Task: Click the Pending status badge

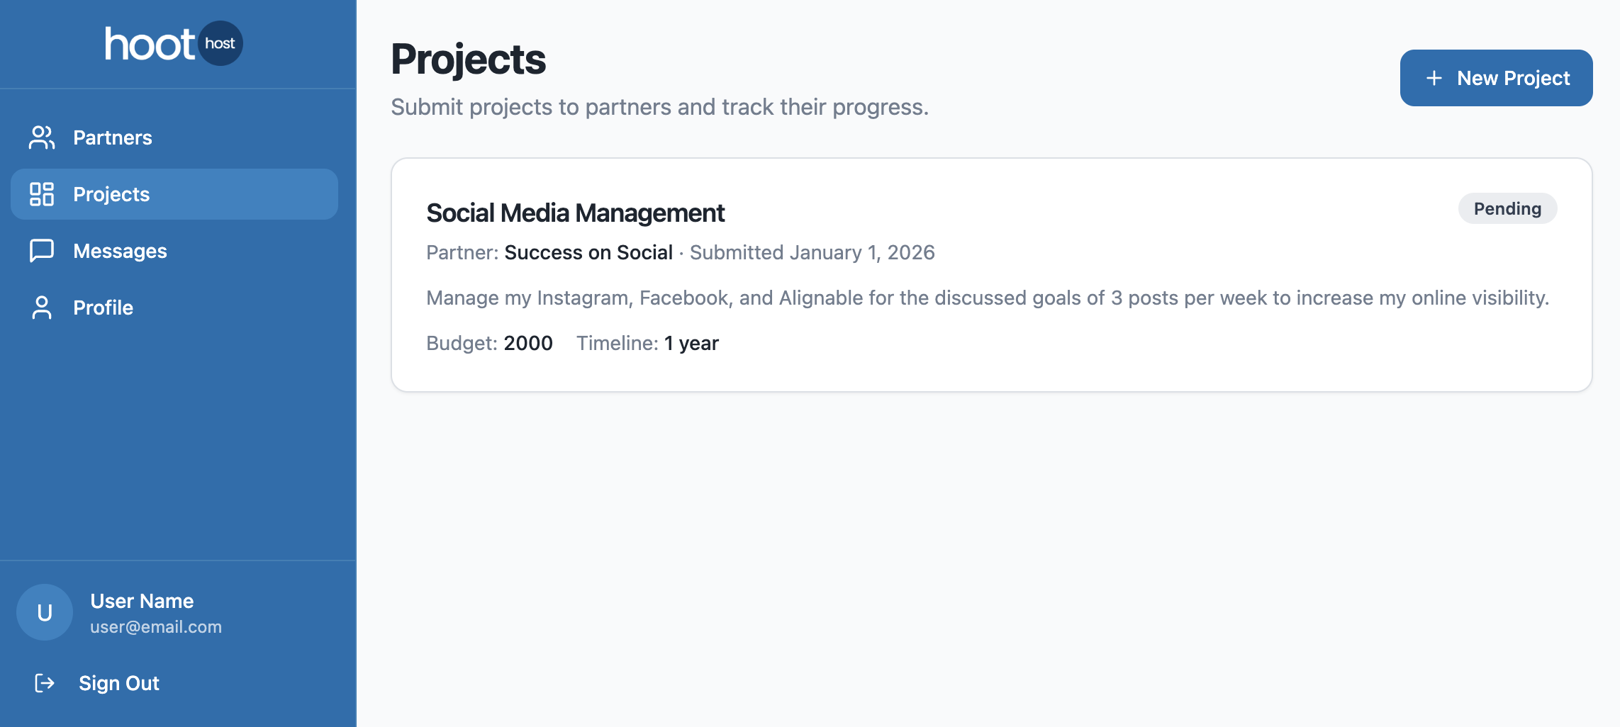Action: [1507, 208]
